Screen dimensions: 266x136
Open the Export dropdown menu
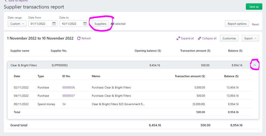pos(250,38)
